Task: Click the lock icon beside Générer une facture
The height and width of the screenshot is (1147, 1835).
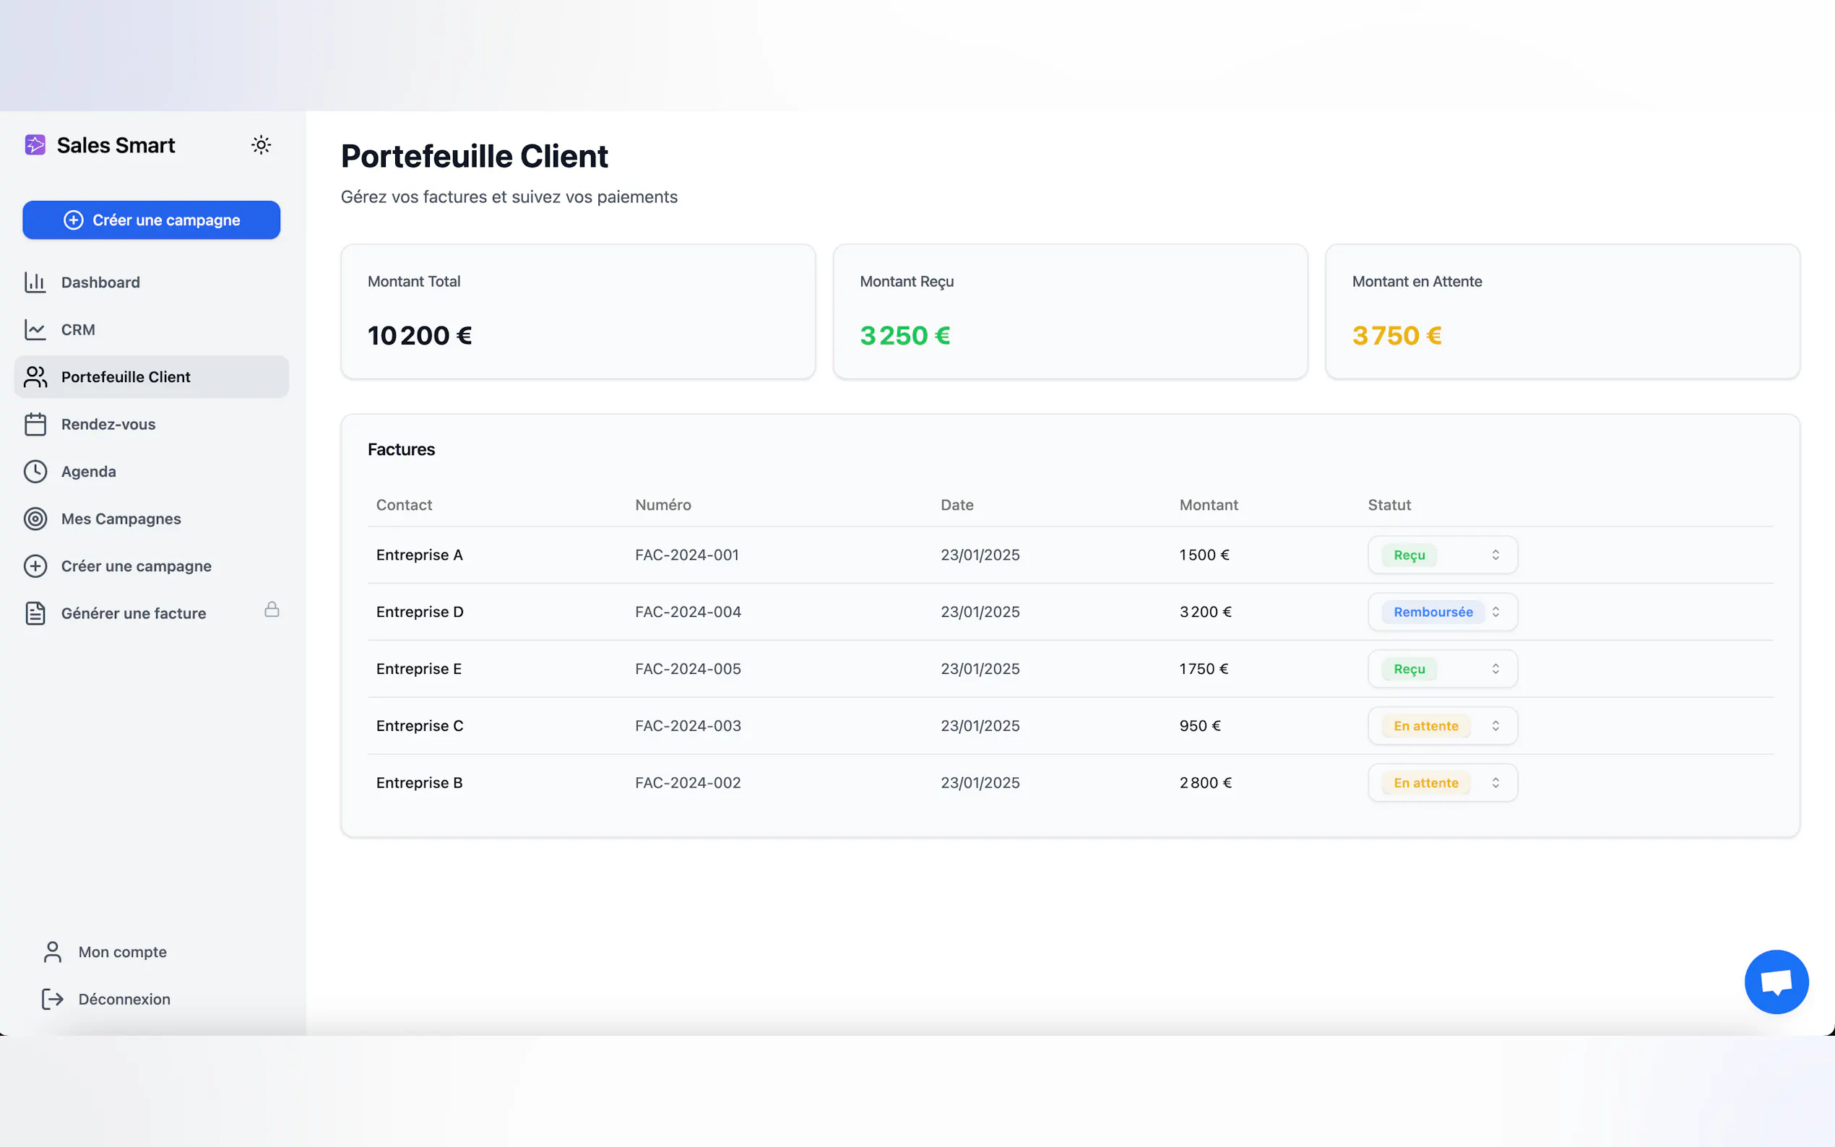Action: click(x=272, y=609)
